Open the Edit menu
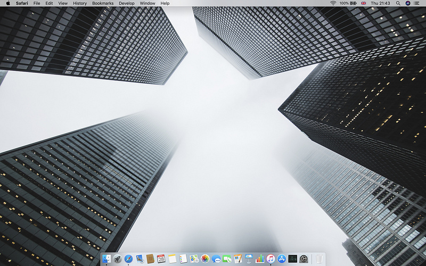426x266 pixels. (x=49, y=3)
